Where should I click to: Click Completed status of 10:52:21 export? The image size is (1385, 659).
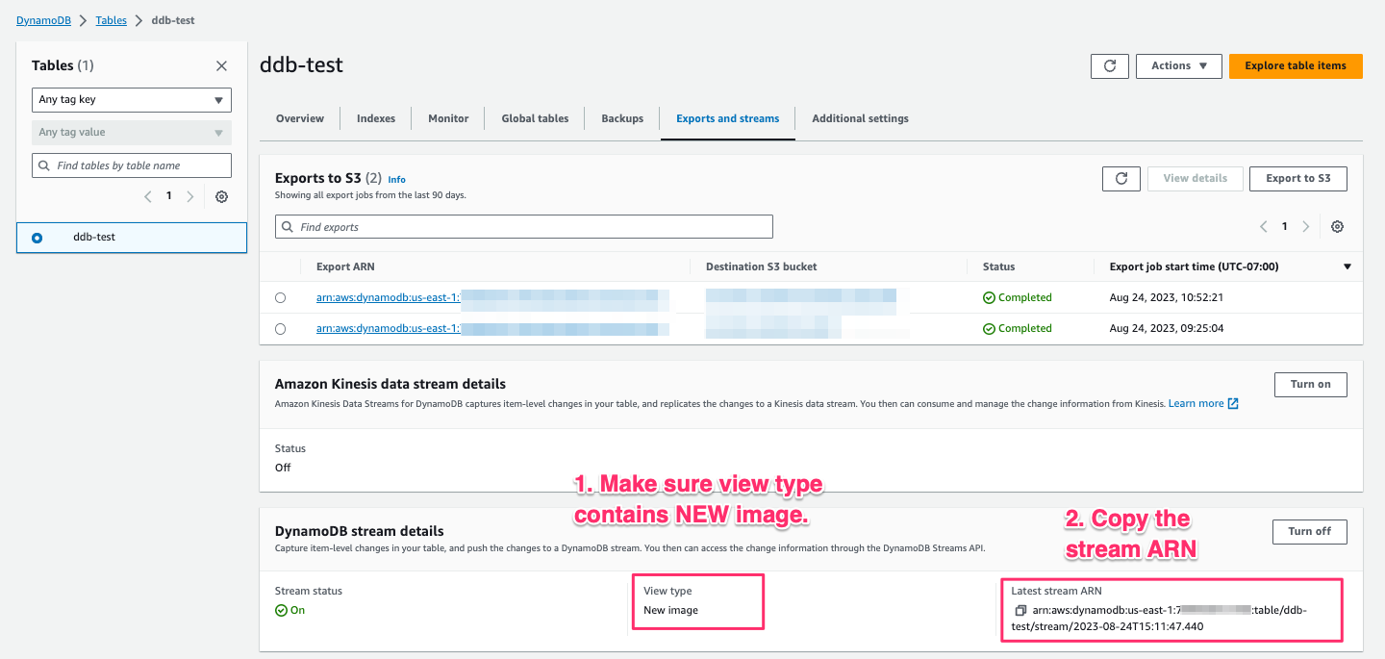[1018, 298]
